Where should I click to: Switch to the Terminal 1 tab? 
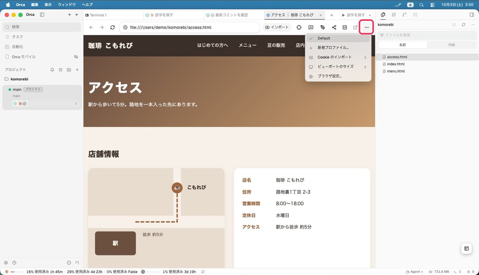113,15
